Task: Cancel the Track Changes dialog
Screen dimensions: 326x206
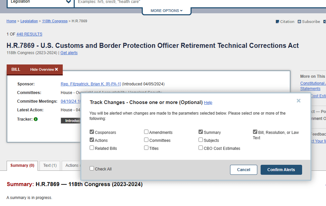Action: 243,170
